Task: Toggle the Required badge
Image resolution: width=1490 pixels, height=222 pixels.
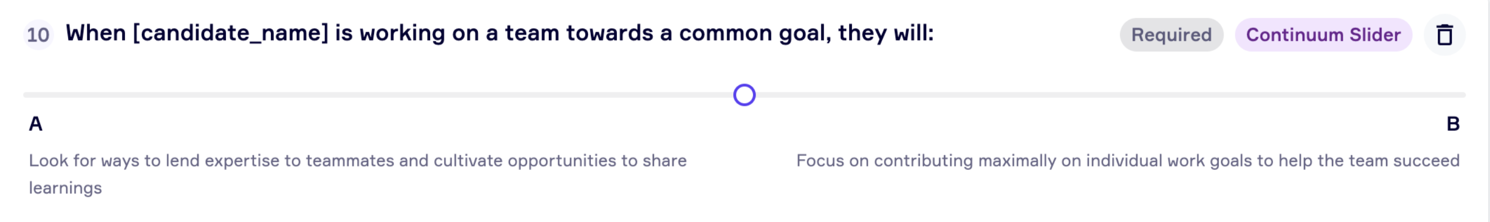Action: (x=1171, y=35)
